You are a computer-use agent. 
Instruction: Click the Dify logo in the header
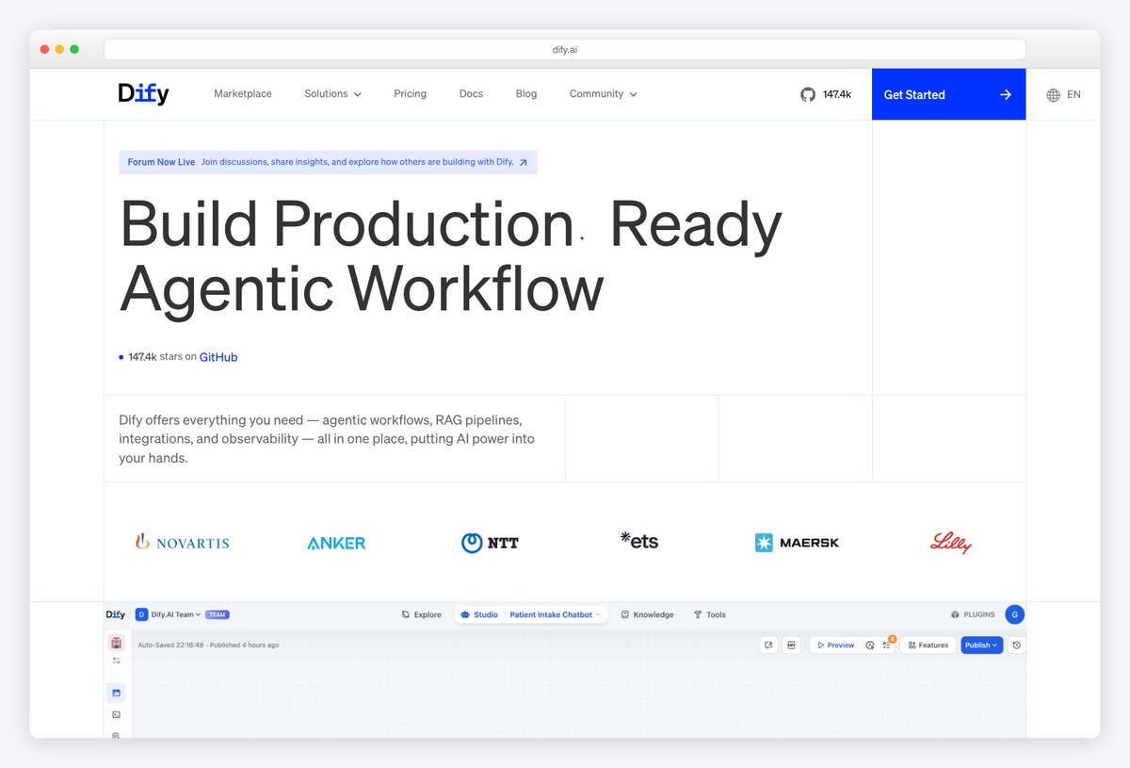click(x=143, y=93)
